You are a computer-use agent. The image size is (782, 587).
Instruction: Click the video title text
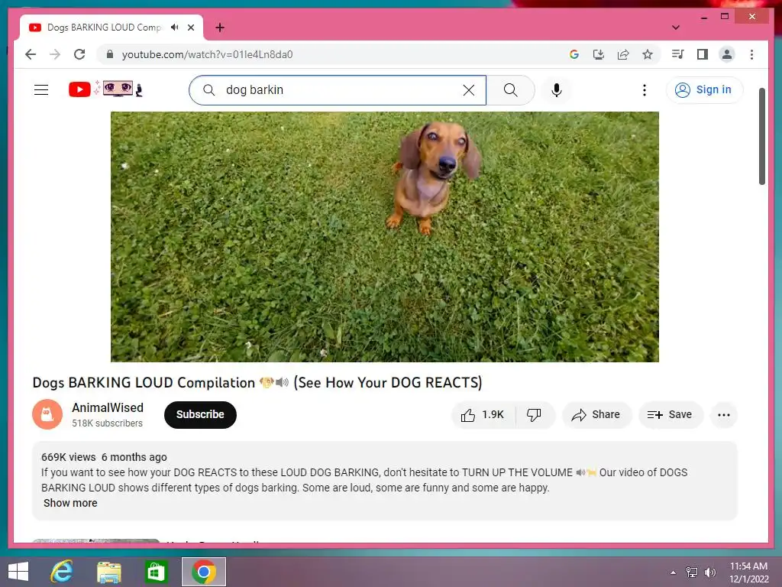[257, 383]
